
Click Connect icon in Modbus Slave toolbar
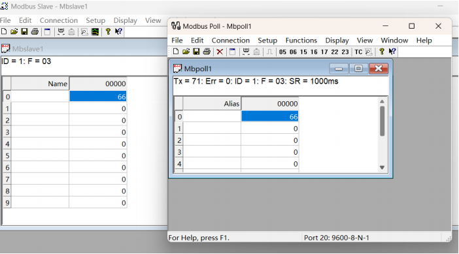pyautogui.click(x=61, y=31)
